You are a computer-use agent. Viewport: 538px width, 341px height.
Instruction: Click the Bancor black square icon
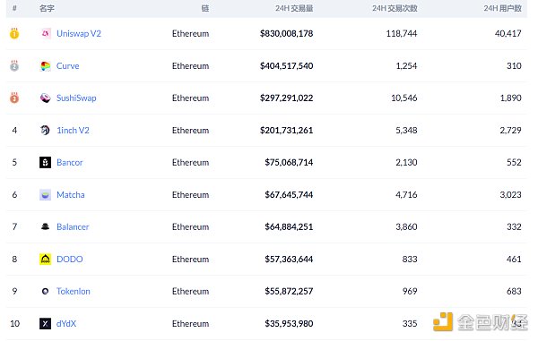(46, 162)
